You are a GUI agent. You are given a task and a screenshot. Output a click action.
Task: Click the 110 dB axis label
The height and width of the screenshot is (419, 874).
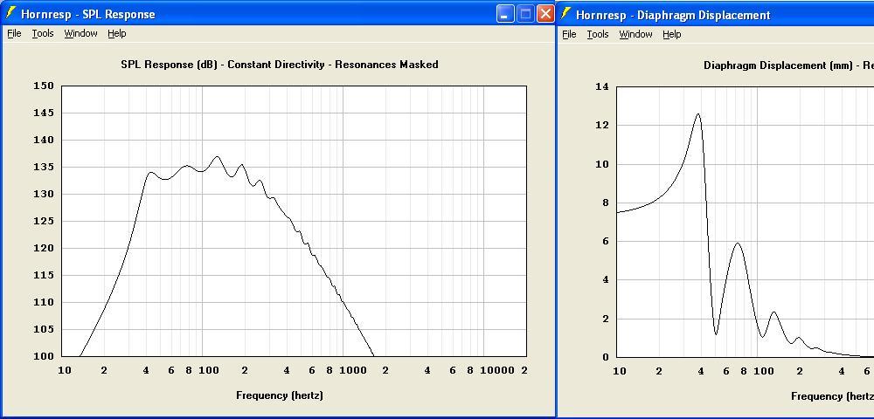click(x=44, y=302)
